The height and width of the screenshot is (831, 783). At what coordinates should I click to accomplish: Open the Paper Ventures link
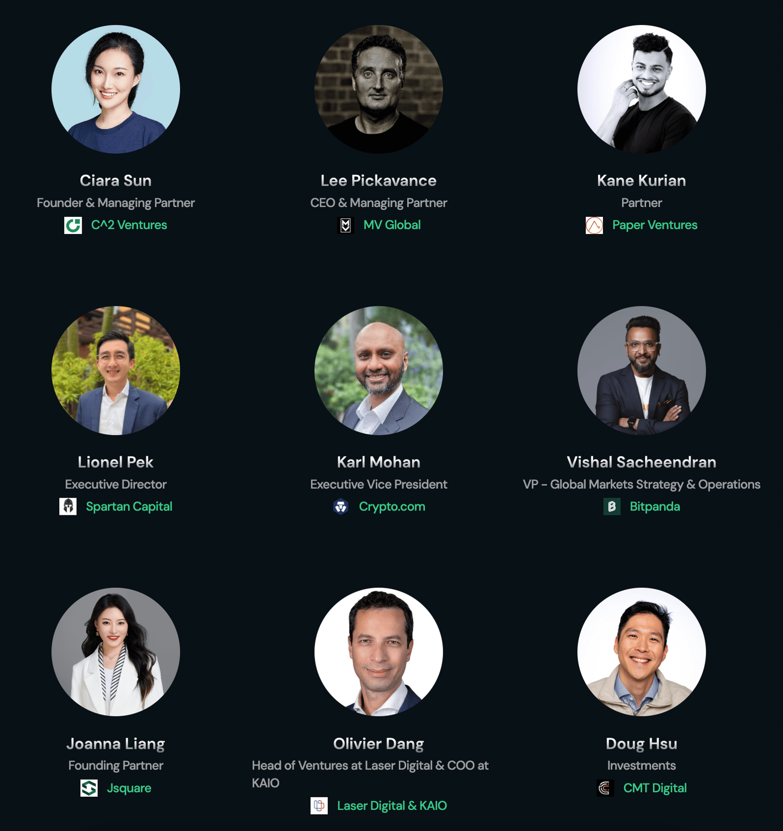point(655,225)
